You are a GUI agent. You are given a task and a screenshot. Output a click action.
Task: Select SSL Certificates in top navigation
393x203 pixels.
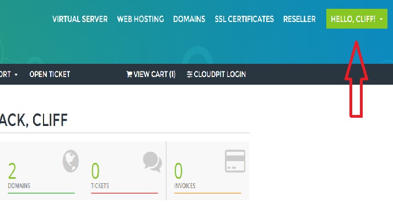[x=244, y=19]
